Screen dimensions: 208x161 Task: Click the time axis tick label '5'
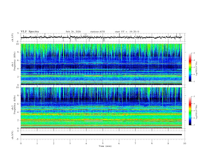click(x=103, y=143)
